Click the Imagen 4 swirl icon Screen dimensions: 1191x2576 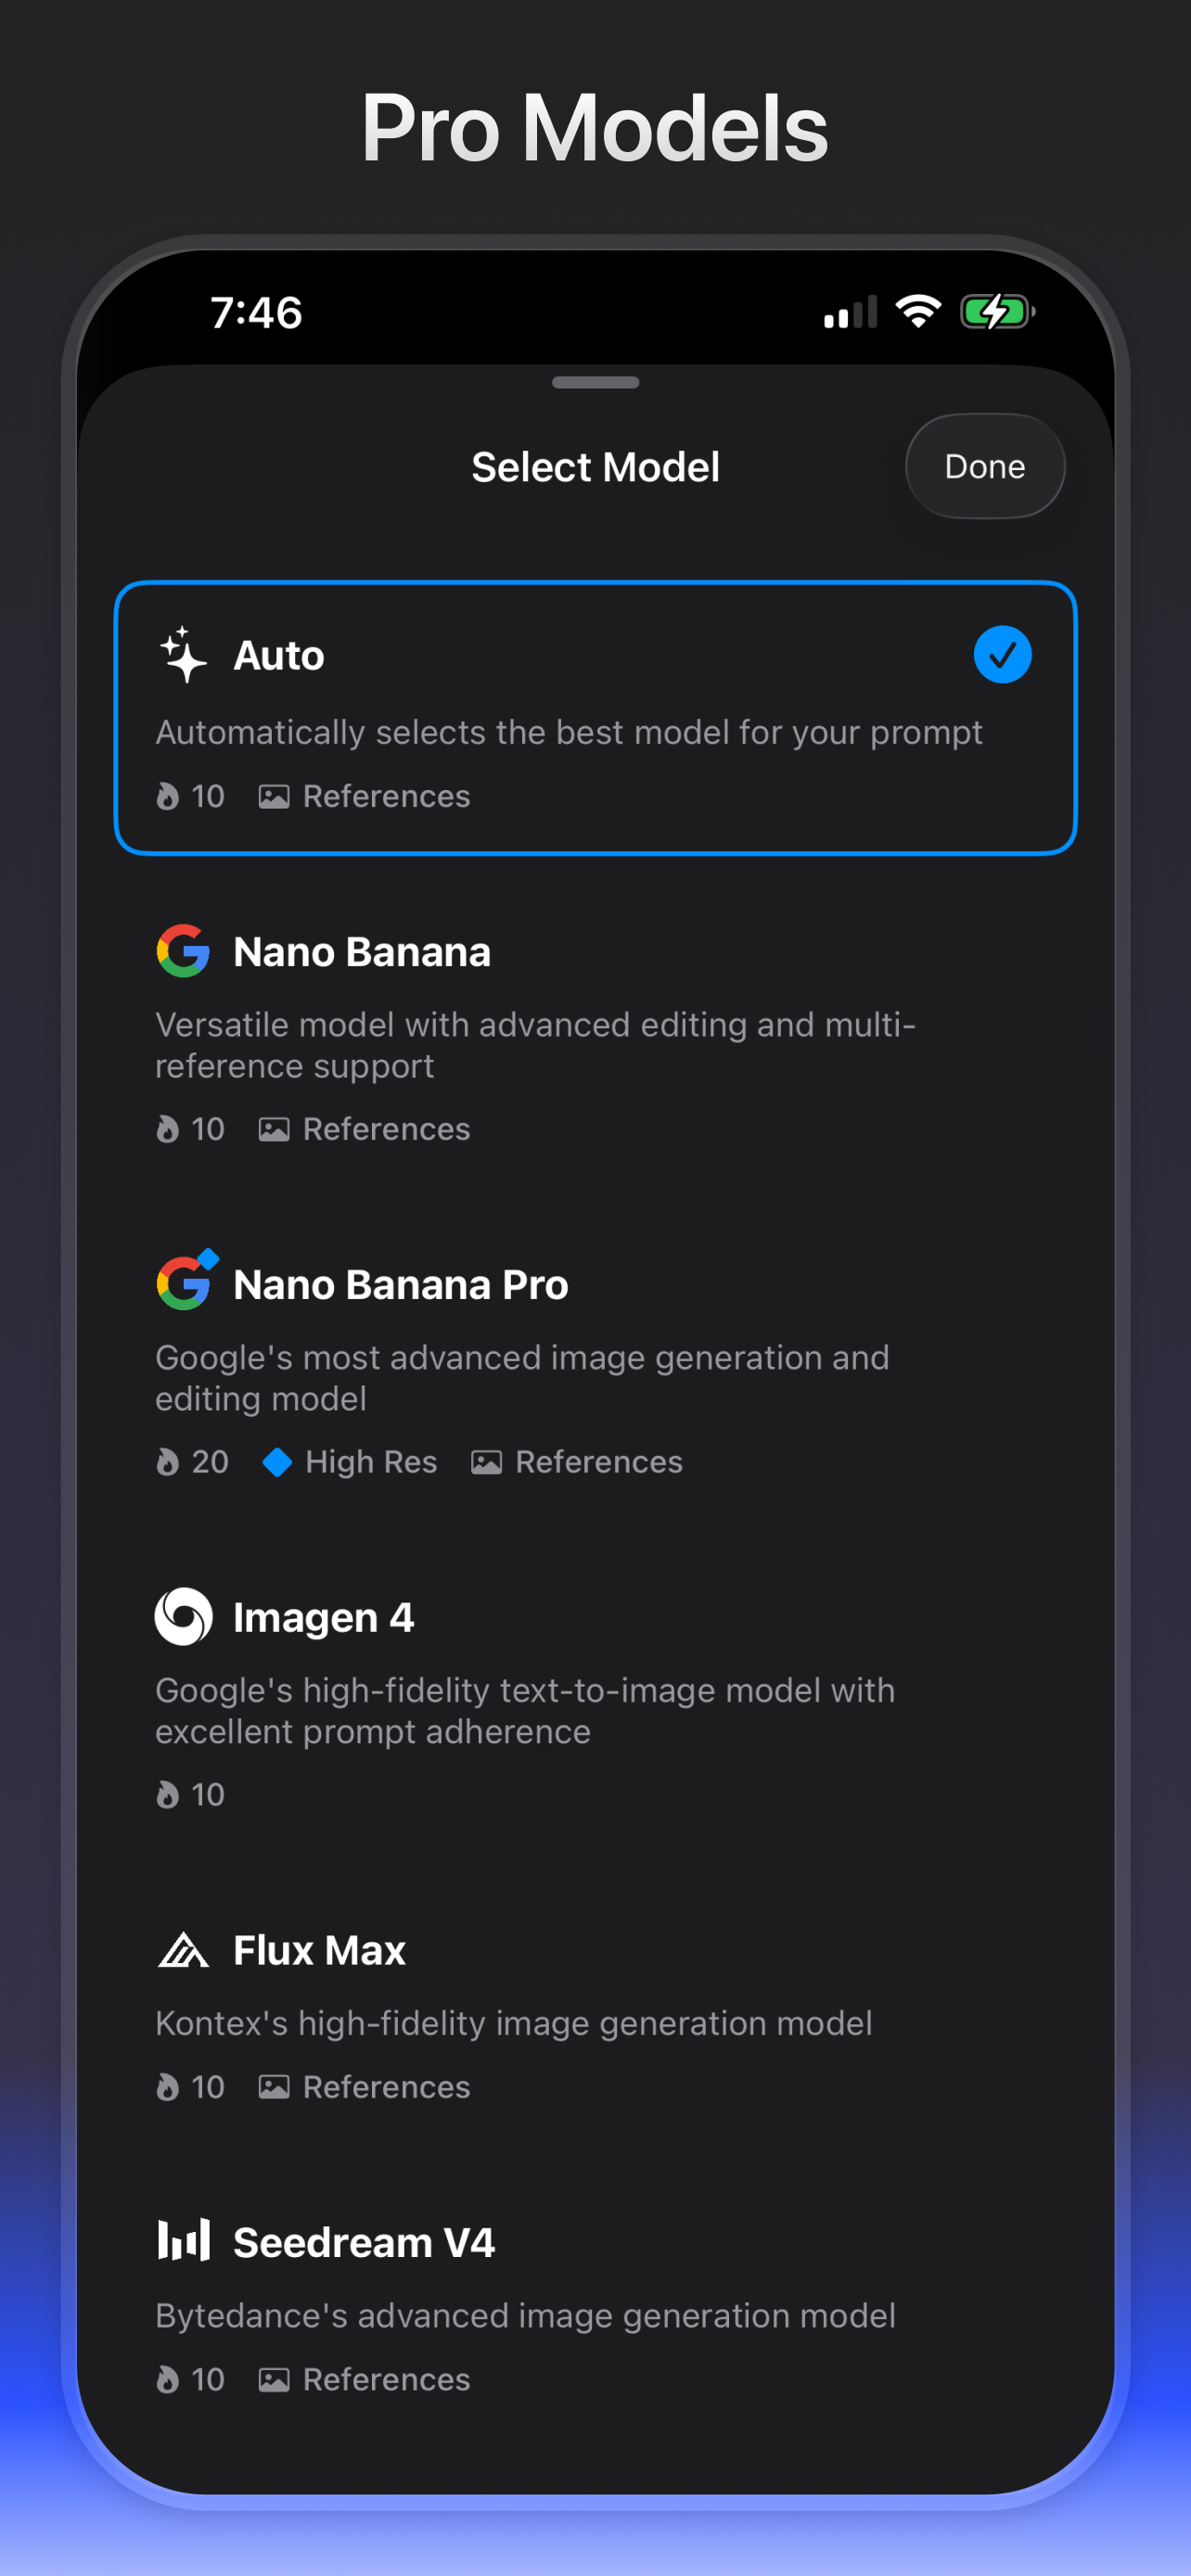(x=183, y=1616)
